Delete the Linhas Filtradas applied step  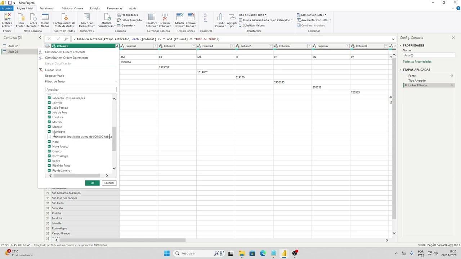[406, 85]
